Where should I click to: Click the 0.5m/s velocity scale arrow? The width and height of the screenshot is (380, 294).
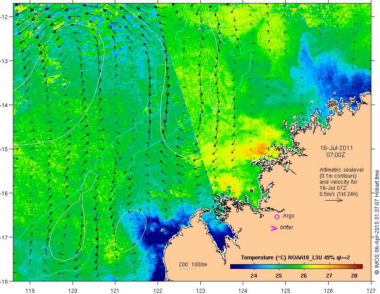[334, 200]
